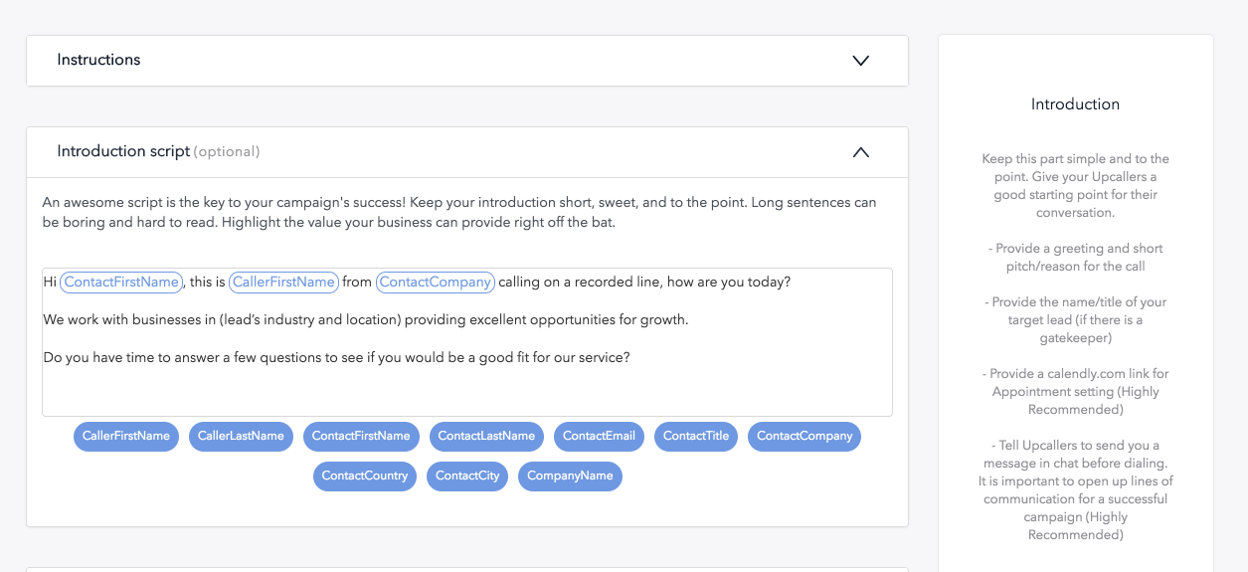1248x572 pixels.
Task: Collapse the Introduction script section chevron
Action: click(x=861, y=152)
